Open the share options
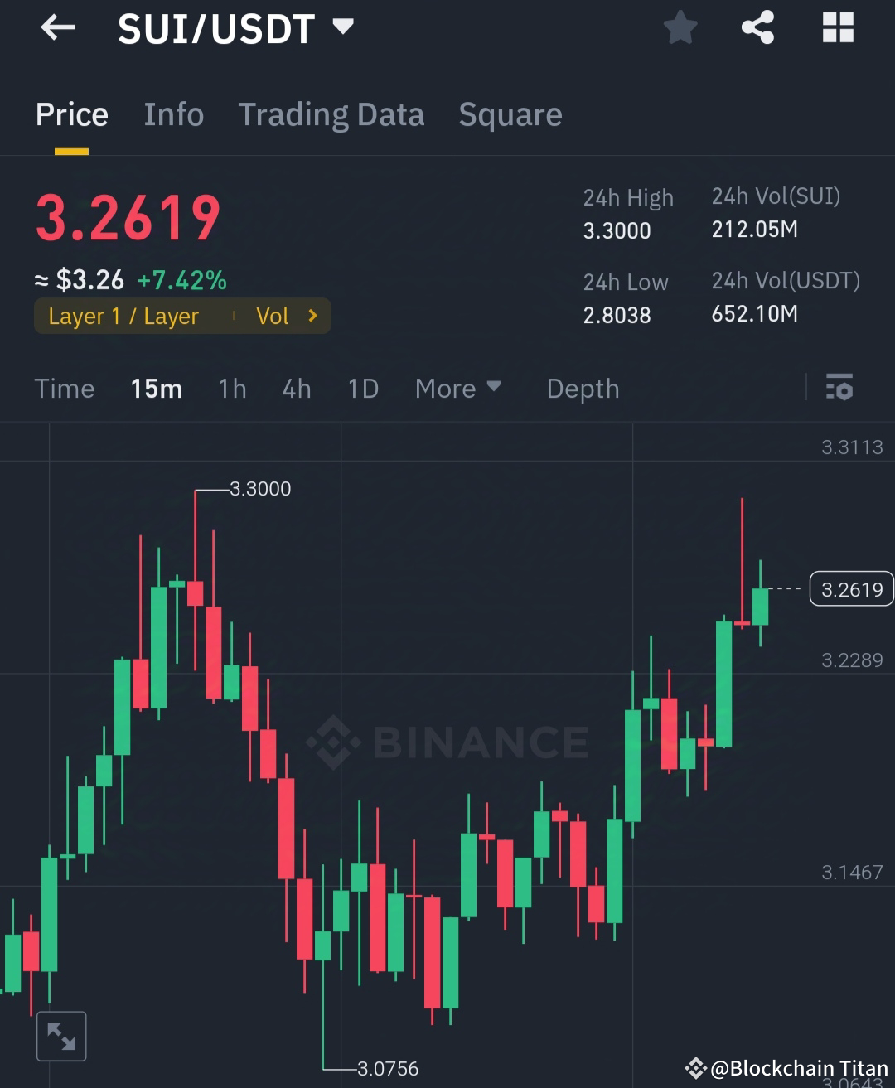 coord(757,26)
